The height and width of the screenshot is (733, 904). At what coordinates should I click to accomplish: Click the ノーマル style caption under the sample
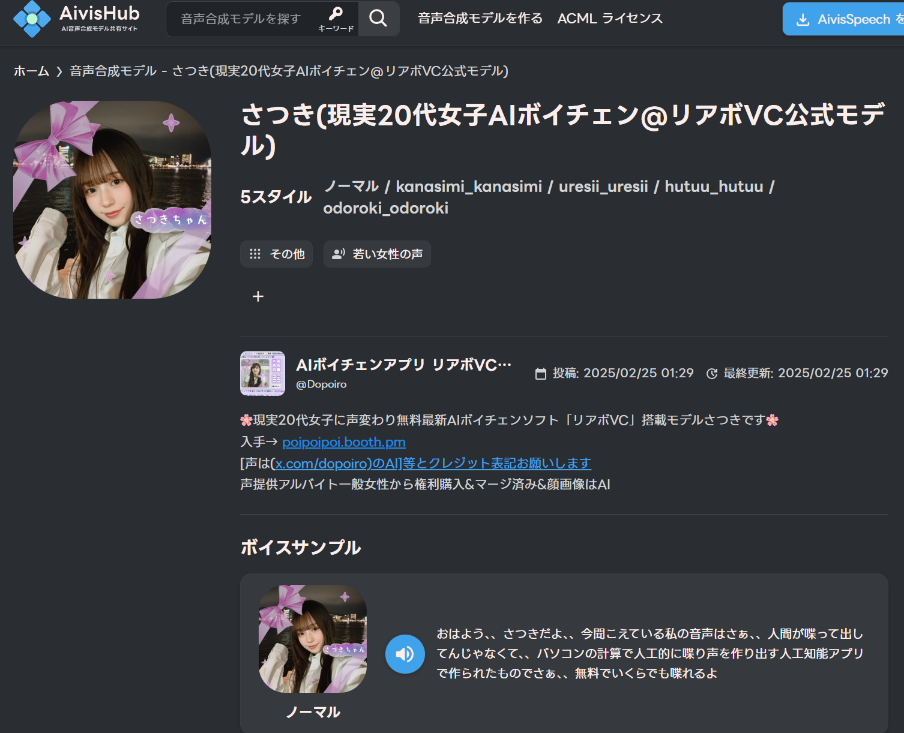313,712
